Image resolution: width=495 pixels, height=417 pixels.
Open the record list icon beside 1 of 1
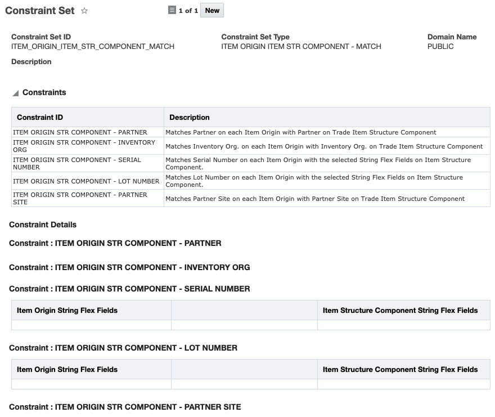172,10
